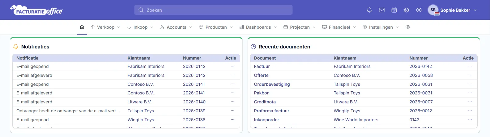Open actions menu for Inkooporder row

(470, 120)
